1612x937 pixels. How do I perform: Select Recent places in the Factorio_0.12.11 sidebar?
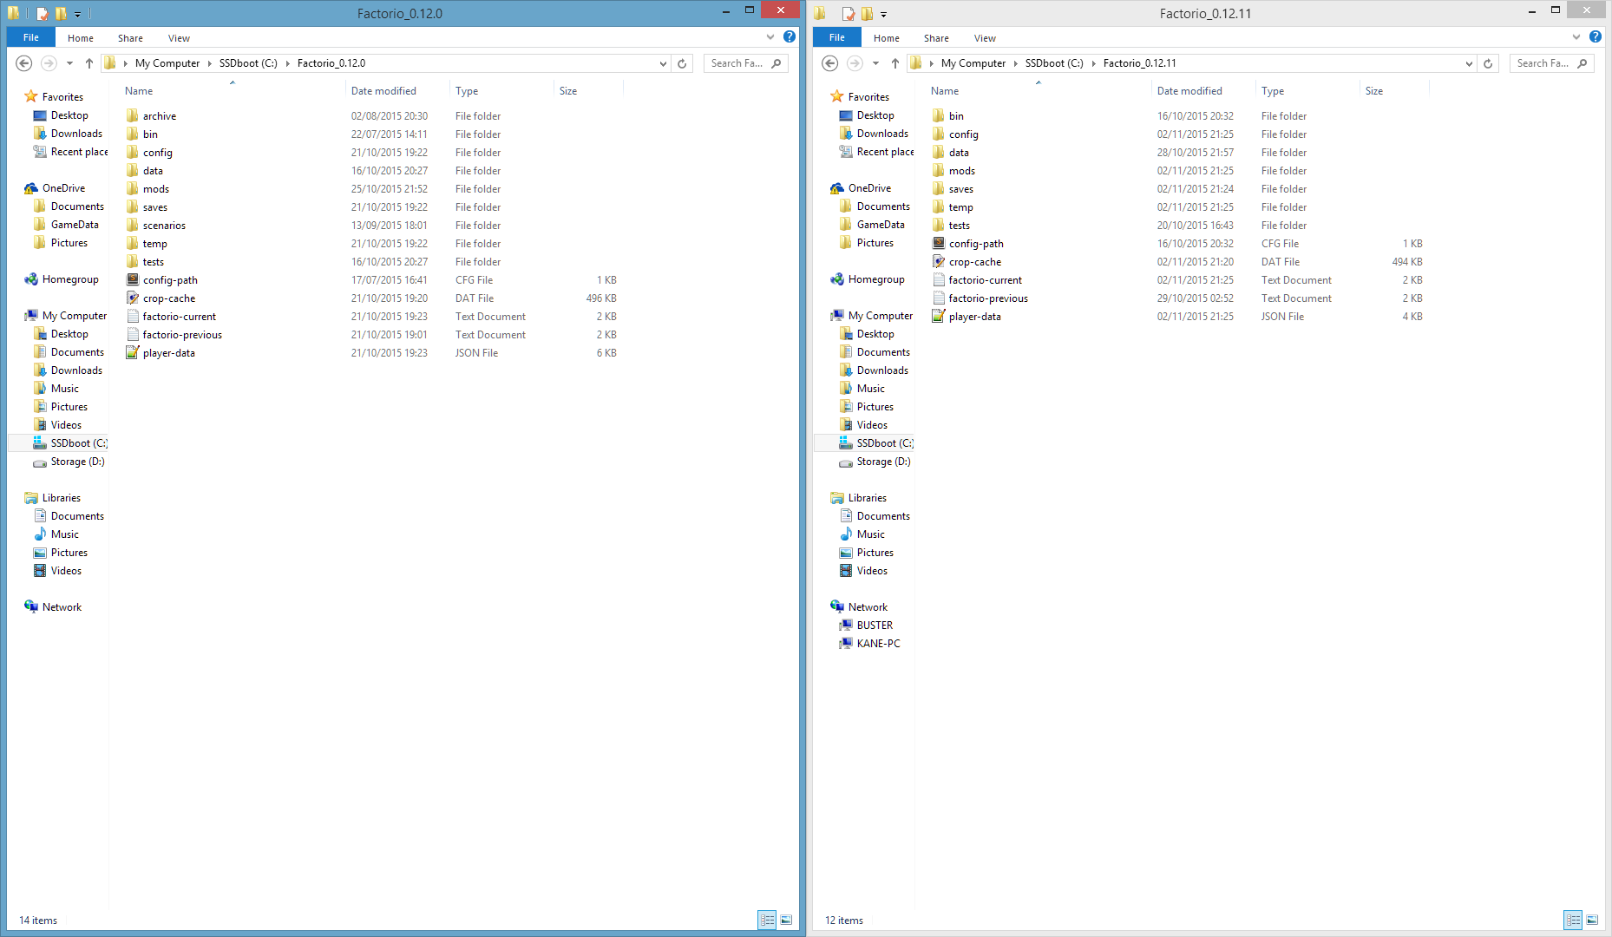885,152
